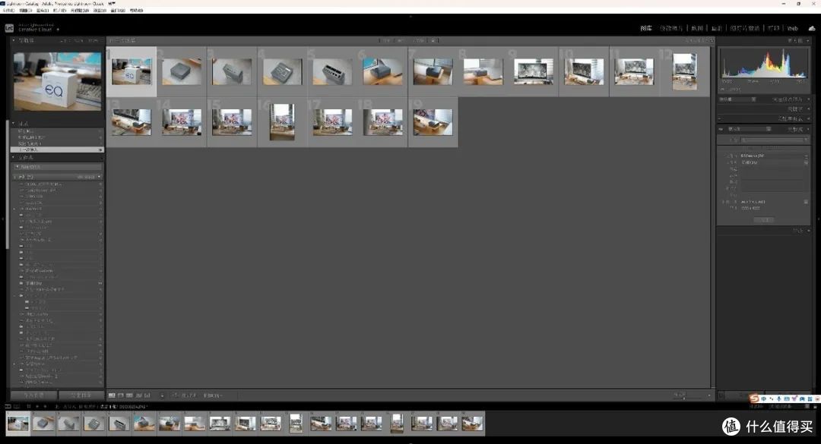This screenshot has width=821, height=444.
Task: Select grid thumbnail number 16
Action: point(282,122)
